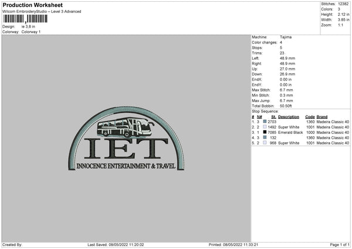Click the blue-gray swatch in stop row 1
The width and height of the screenshot is (352, 249).
[265, 122]
